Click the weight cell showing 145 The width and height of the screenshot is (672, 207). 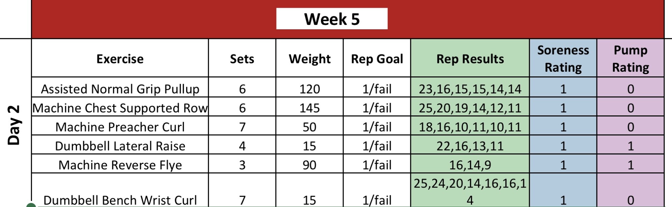310,108
